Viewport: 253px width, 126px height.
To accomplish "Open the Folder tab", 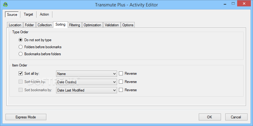I will (x=30, y=25).
